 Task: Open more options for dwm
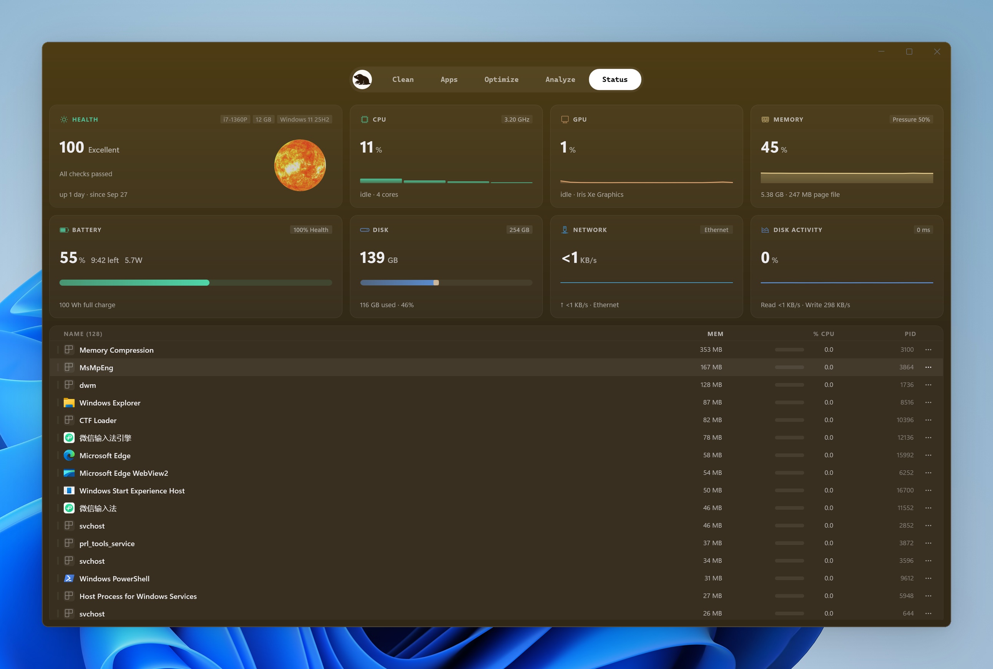pyautogui.click(x=928, y=385)
